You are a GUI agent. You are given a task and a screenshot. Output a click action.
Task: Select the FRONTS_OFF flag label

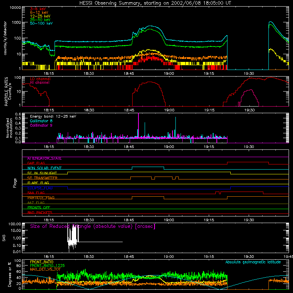coord(39,208)
